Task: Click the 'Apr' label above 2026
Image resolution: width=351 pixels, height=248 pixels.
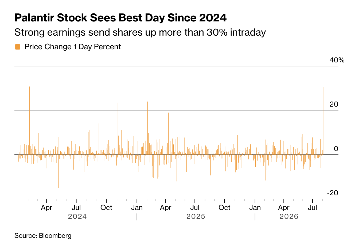Action: point(284,208)
